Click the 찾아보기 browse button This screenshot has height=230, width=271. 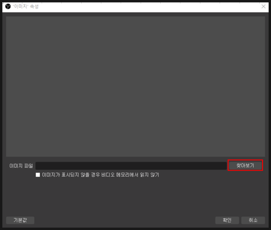point(245,165)
